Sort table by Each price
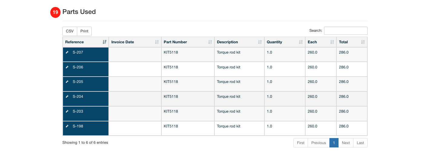Screen dimensions: 430x155 [x=321, y=42]
